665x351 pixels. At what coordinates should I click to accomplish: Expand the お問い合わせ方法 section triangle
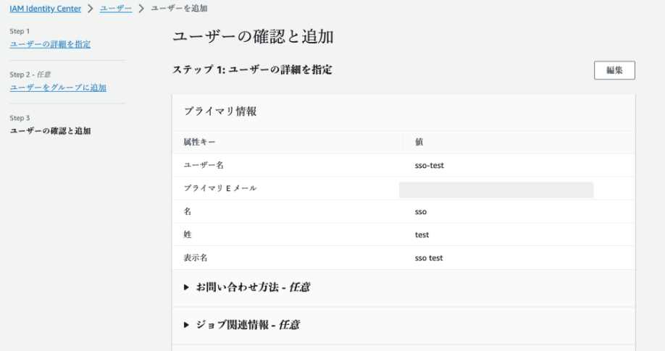(x=187, y=287)
